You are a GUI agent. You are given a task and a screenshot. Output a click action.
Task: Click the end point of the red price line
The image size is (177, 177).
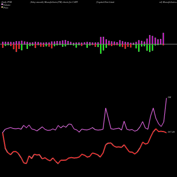click(166, 133)
